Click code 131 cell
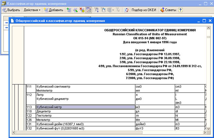 (x=31, y=124)
